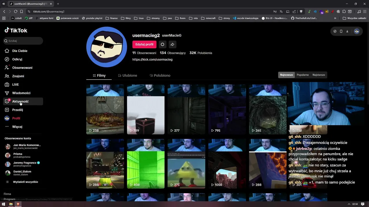Open followed account Jan Maria Komorowski

pyautogui.click(x=23, y=146)
